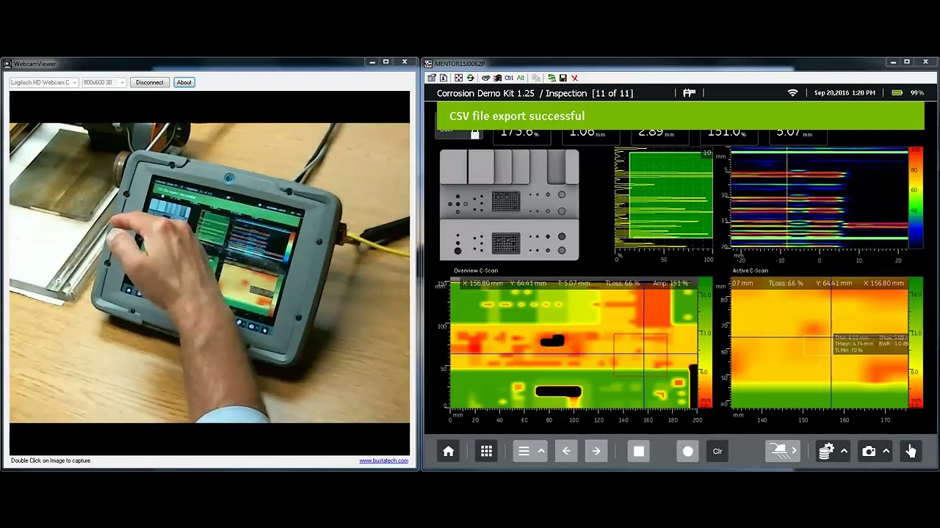Disconnect using the red X toolbar icon

tap(575, 78)
